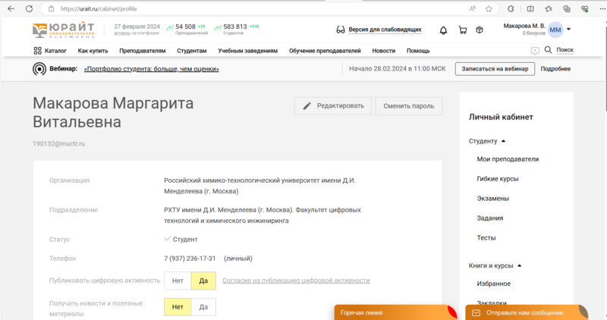Open Согласие на публикацию цифровой активности link
The height and width of the screenshot is (320, 607).
click(x=296, y=281)
